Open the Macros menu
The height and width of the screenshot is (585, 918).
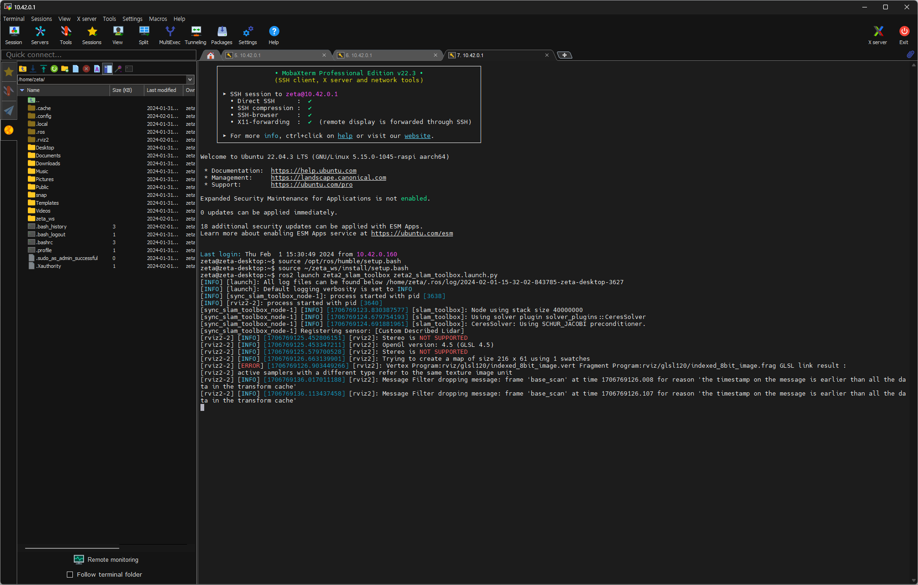(158, 19)
